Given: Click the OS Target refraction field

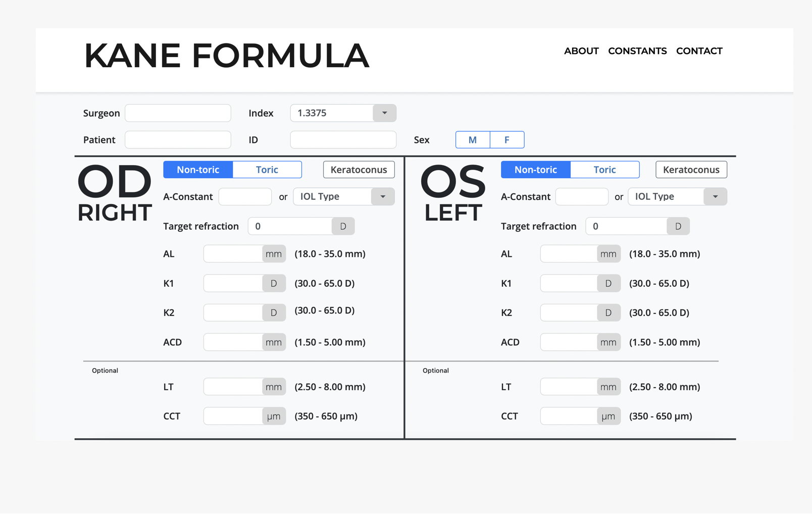Looking at the screenshot, I should pos(627,226).
